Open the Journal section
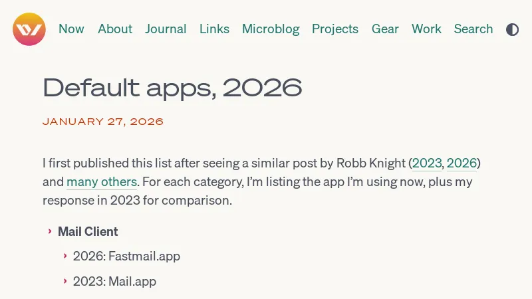This screenshot has width=532, height=299. click(x=166, y=29)
